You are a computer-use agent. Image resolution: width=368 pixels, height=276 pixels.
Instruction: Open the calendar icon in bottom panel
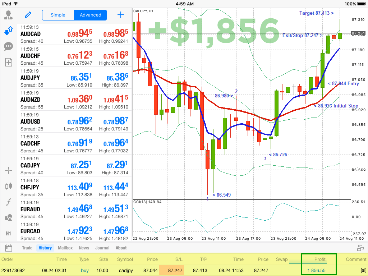[x=9, y=248]
